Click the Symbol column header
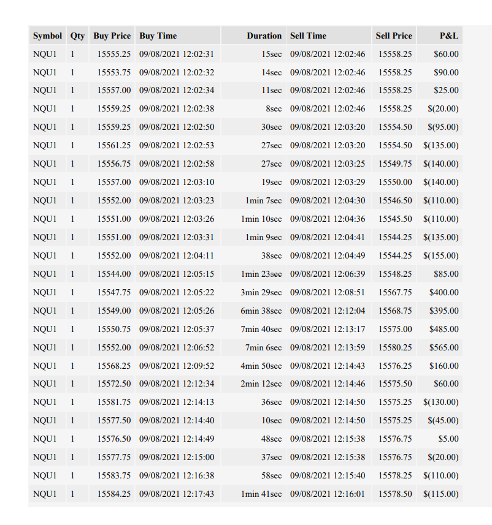Image resolution: width=492 pixels, height=525 pixels. click(48, 36)
